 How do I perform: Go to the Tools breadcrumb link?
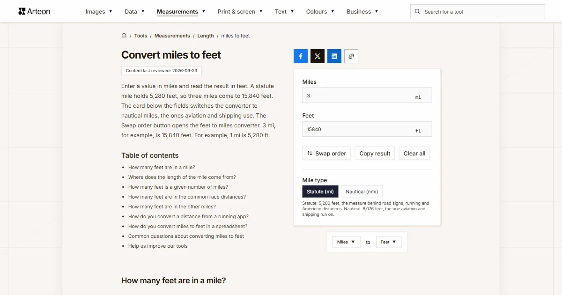pyautogui.click(x=140, y=36)
